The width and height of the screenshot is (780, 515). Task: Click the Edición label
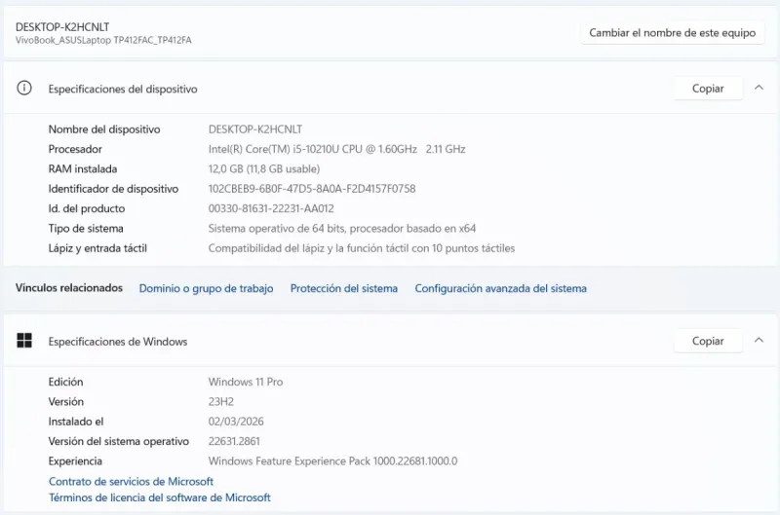[x=65, y=382]
